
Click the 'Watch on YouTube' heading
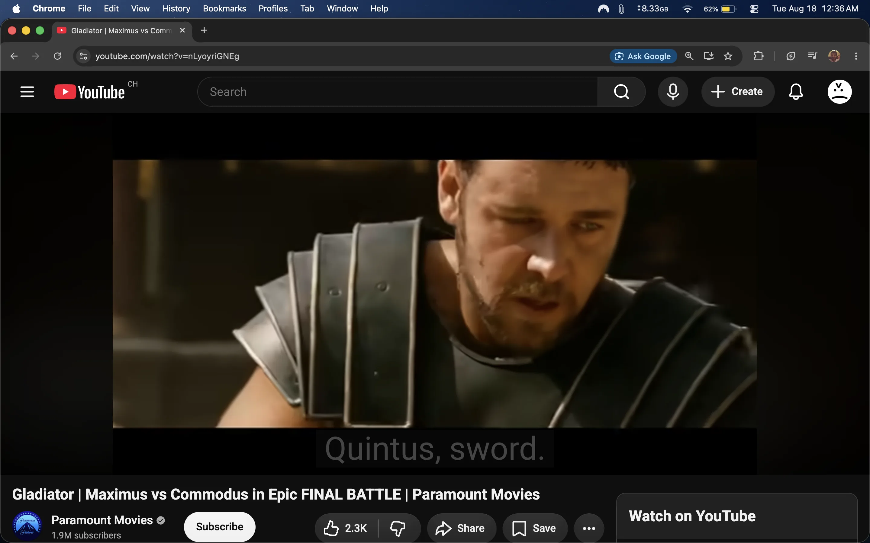692,516
